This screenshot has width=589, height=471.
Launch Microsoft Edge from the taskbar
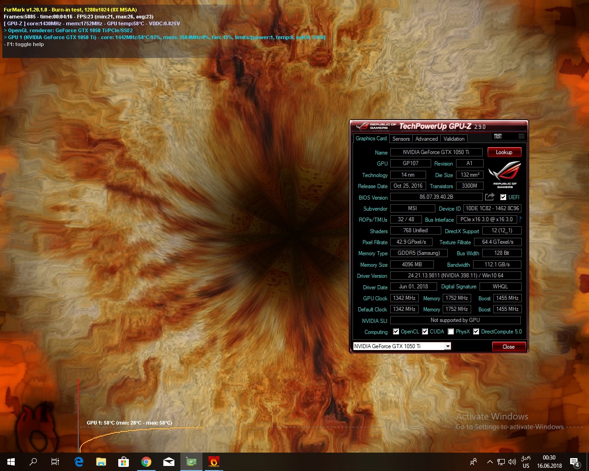(x=79, y=462)
